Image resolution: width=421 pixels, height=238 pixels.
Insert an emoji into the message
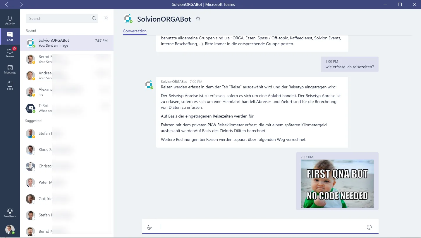pos(369,227)
